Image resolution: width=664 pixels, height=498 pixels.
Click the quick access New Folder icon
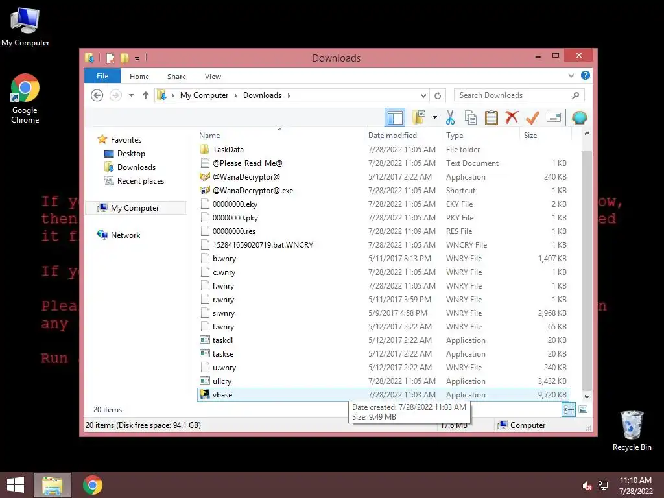point(124,58)
